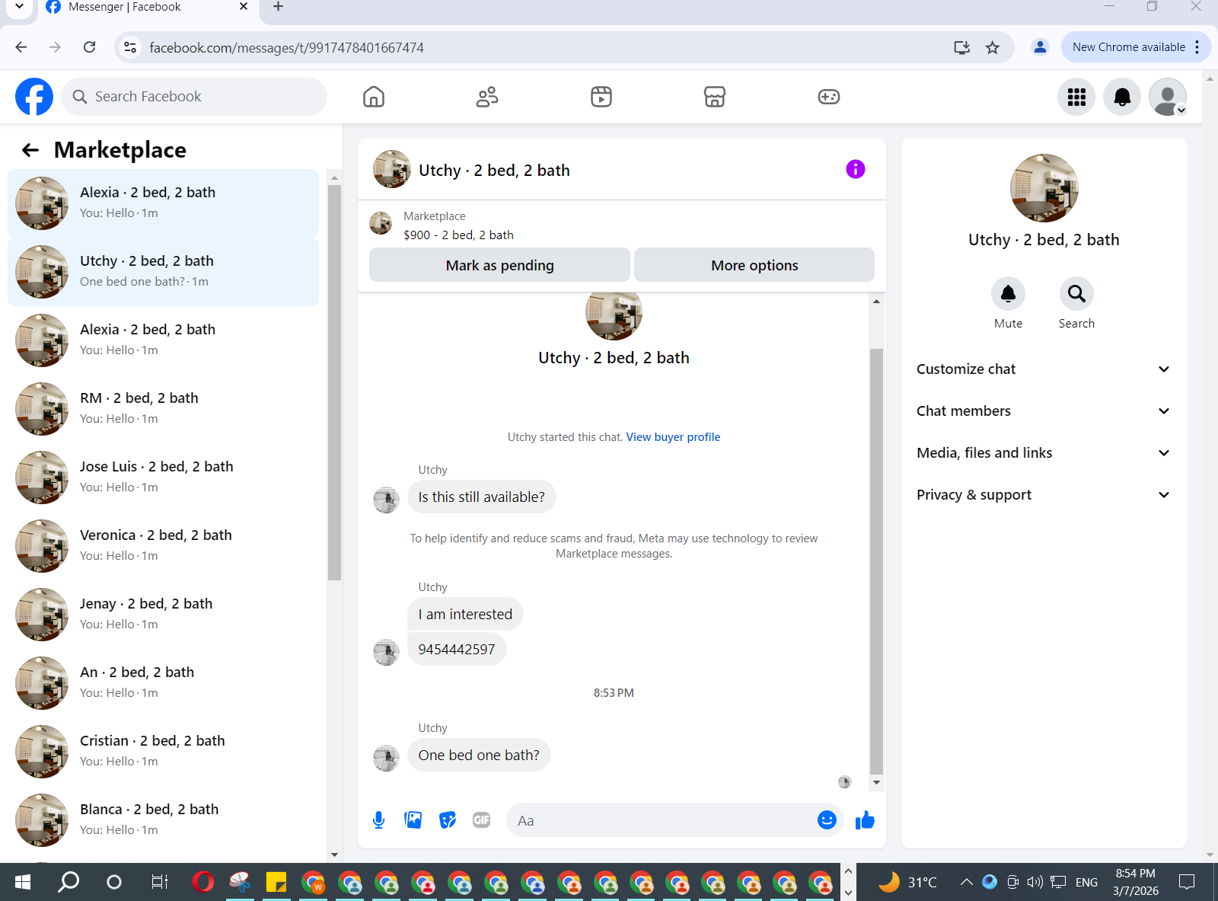Open the Windows notification center
The height and width of the screenshot is (901, 1218).
point(1186,882)
